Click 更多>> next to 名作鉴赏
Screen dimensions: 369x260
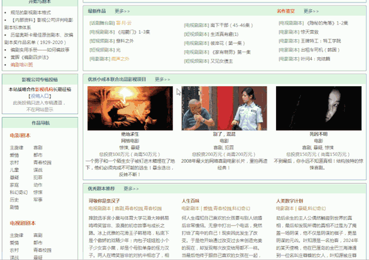coord(311,11)
